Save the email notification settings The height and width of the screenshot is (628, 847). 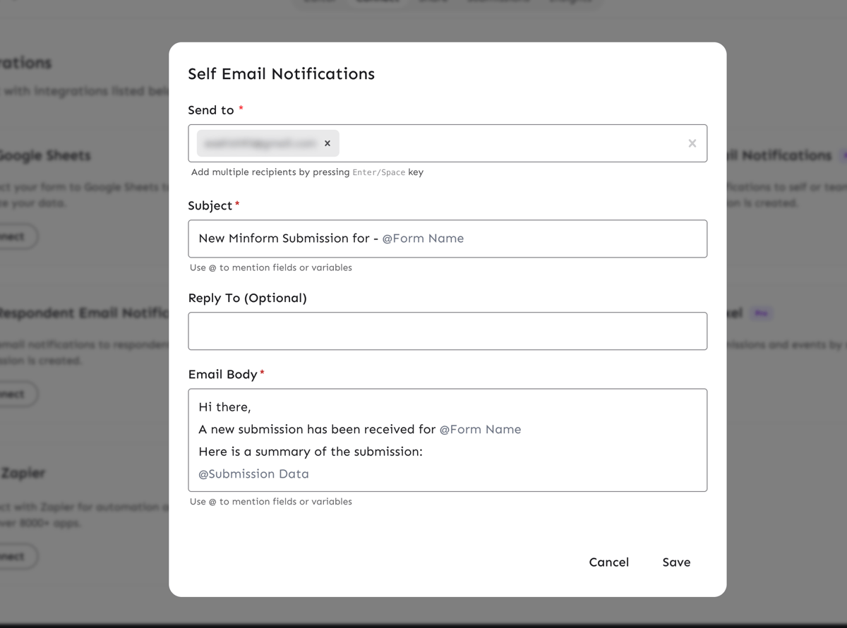click(x=676, y=562)
